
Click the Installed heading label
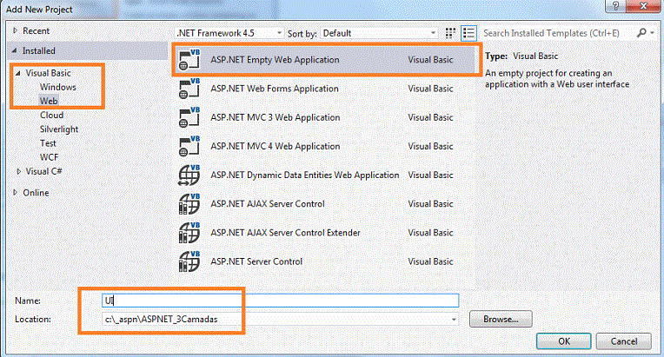(39, 50)
